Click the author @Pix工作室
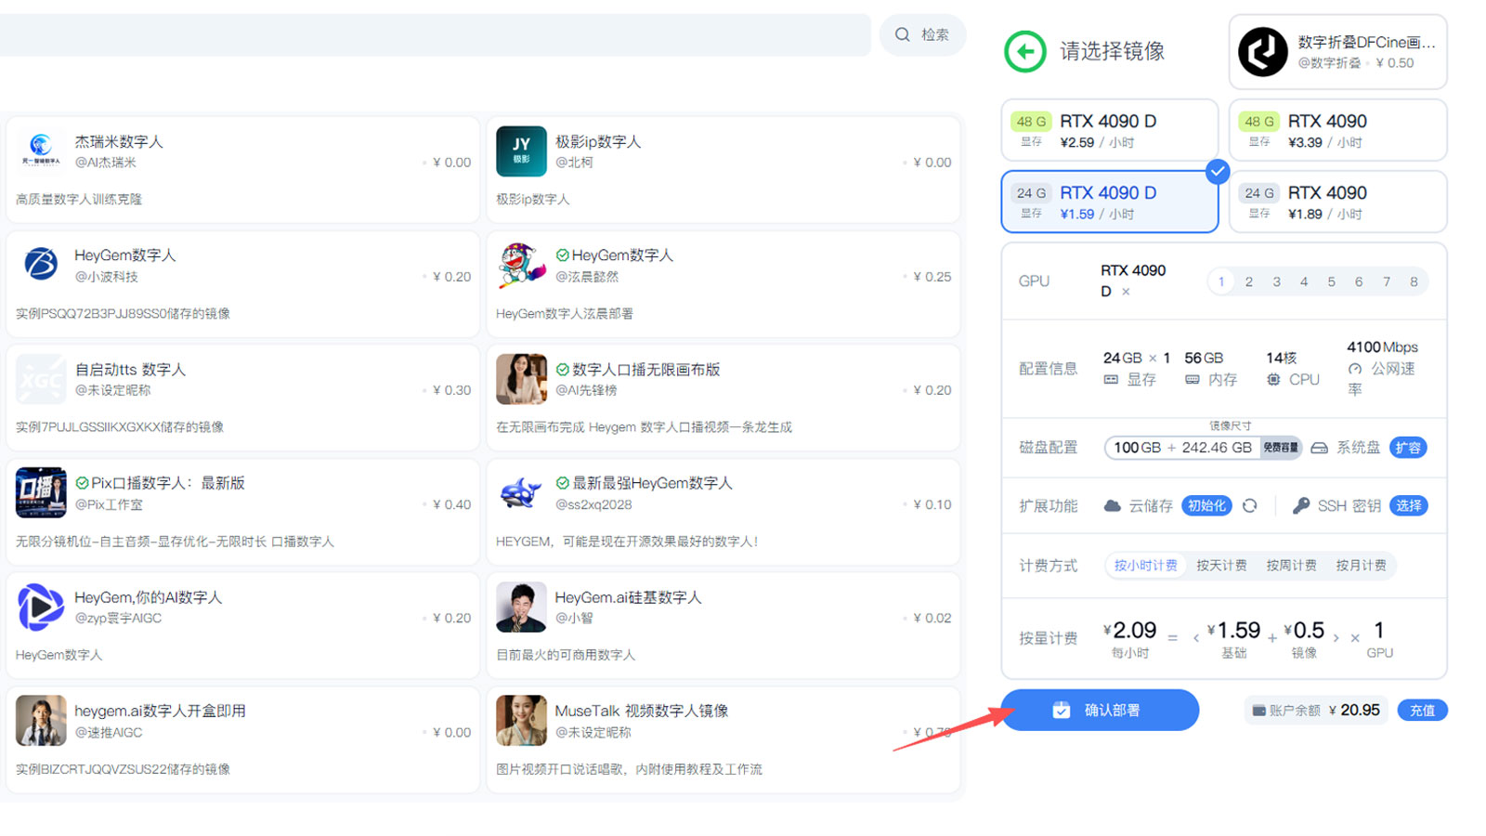This screenshot has height=836, width=1486. [x=109, y=504]
